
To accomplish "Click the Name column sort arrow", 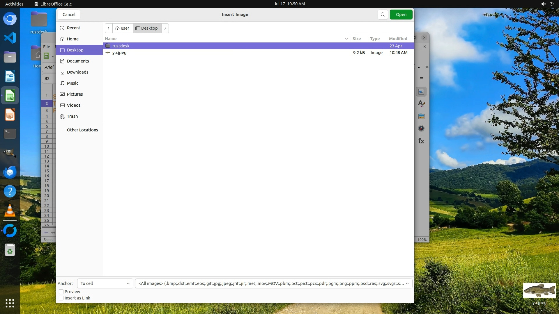I will point(346,39).
